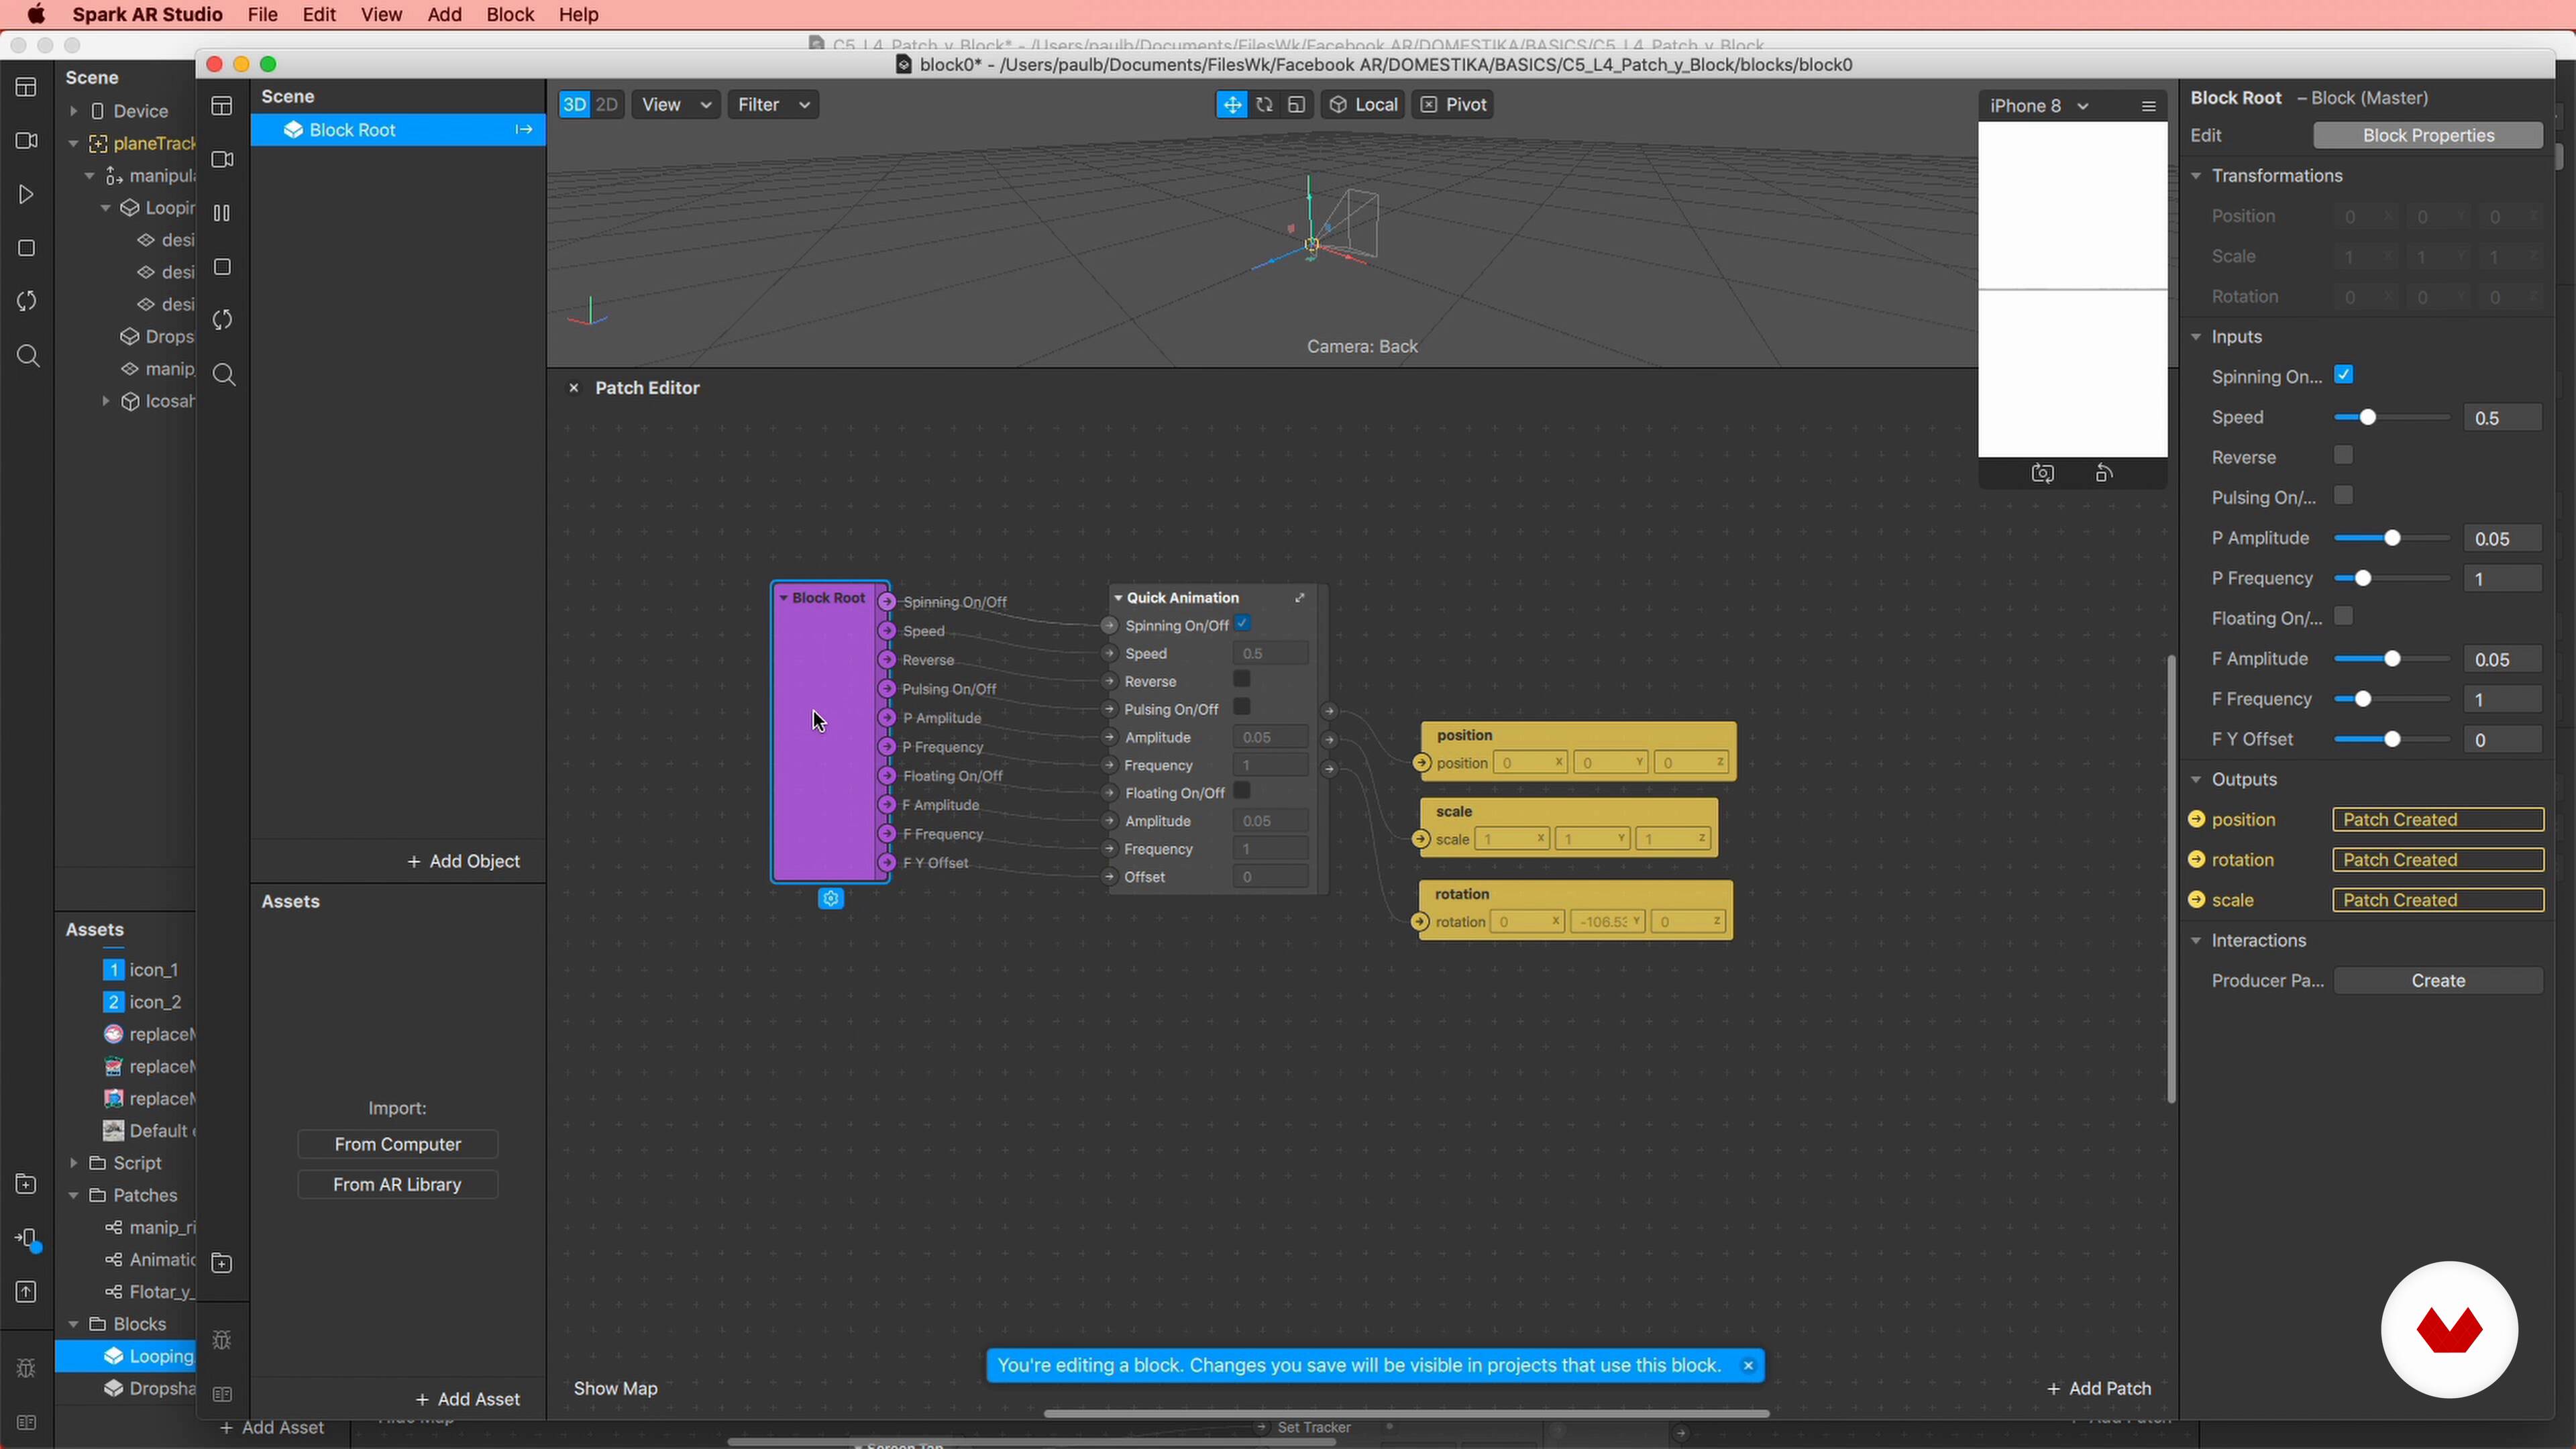Collapse the Patches folder in main Assets

pos(73,1196)
